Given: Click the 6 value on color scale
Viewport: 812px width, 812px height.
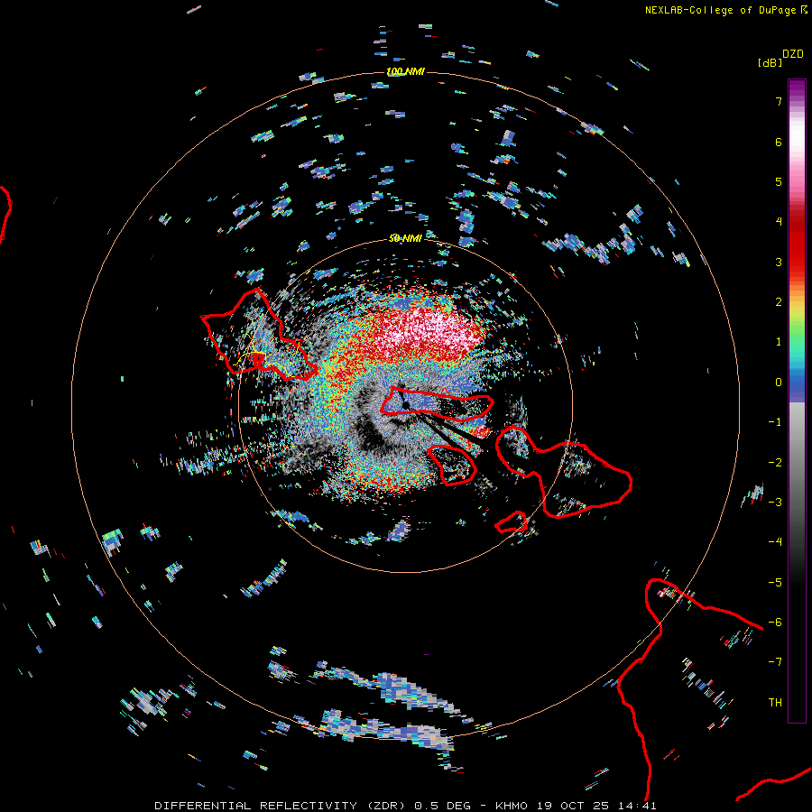Looking at the screenshot, I should point(779,142).
